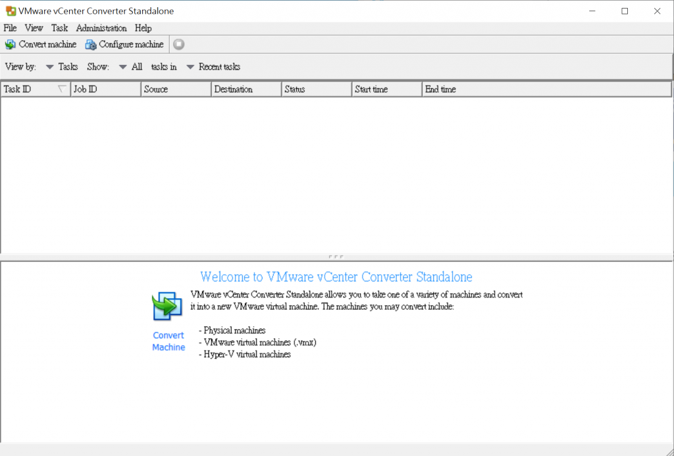The width and height of the screenshot is (674, 456).
Task: Click the Destination column header
Action: (x=246, y=89)
